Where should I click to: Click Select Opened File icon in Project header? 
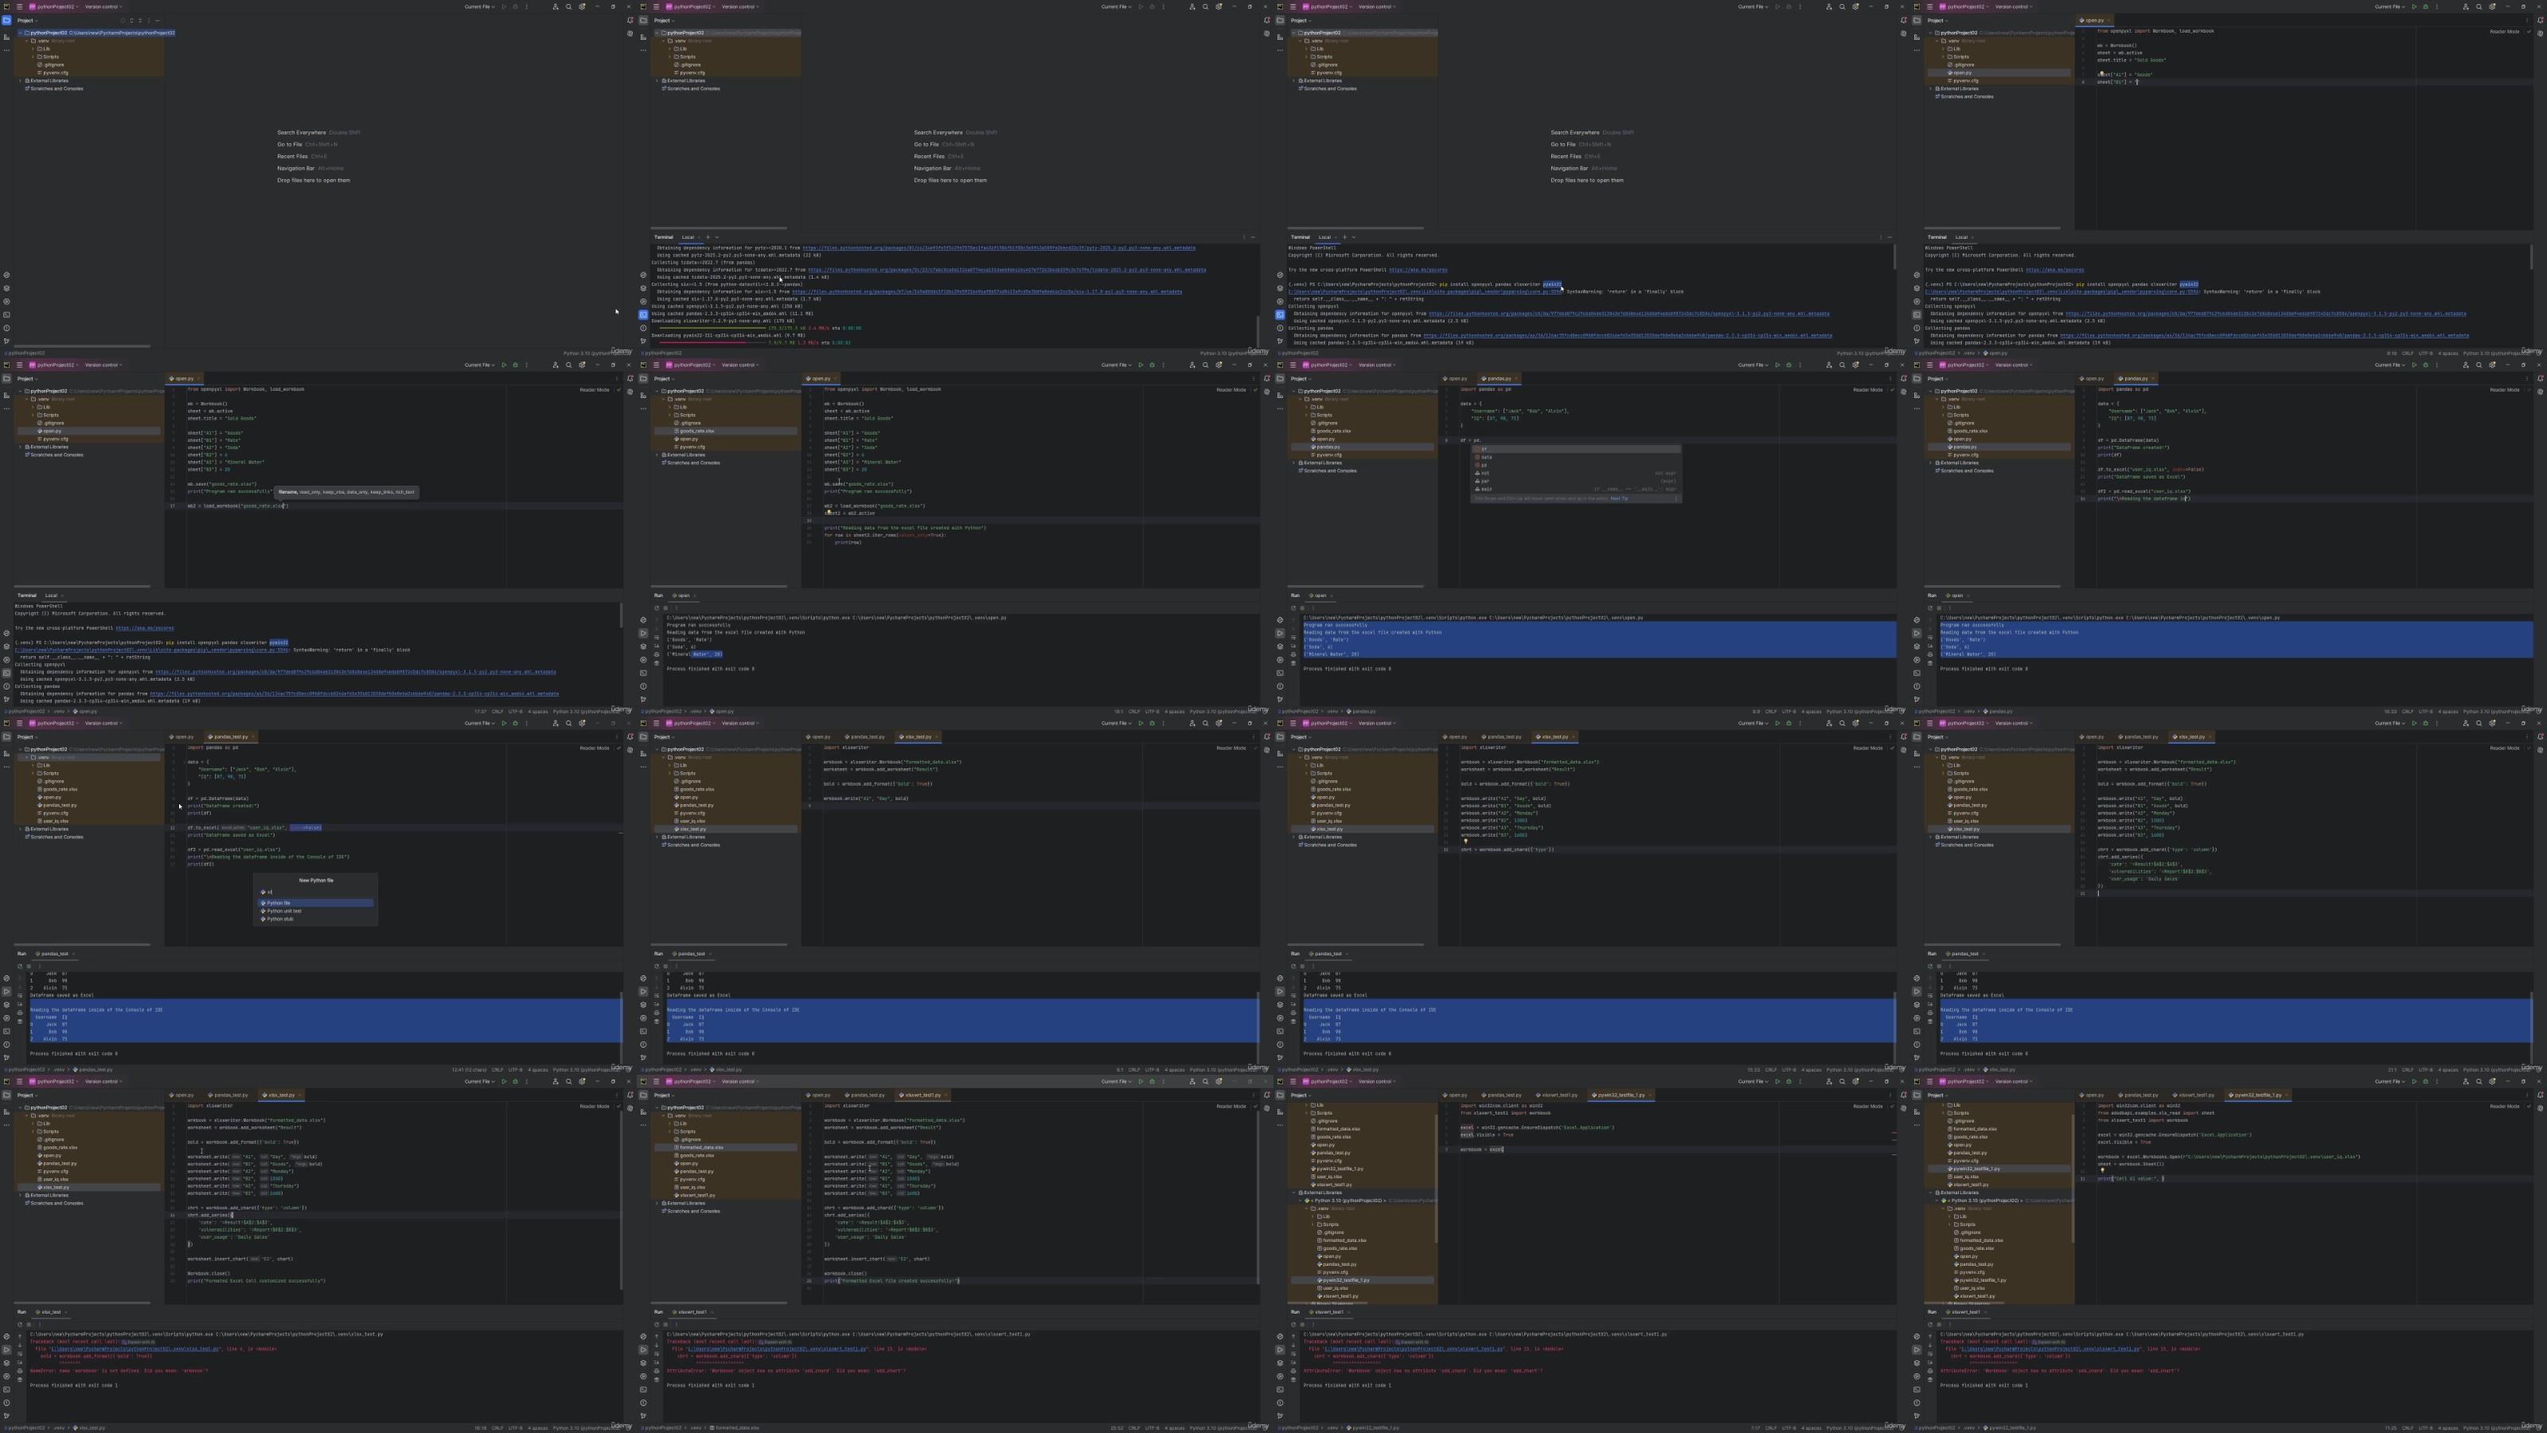pyautogui.click(x=123, y=21)
